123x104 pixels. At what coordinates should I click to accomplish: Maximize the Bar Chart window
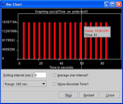(113, 4)
